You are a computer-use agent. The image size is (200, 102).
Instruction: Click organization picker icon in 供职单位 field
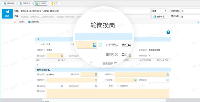click(x=168, y=74)
